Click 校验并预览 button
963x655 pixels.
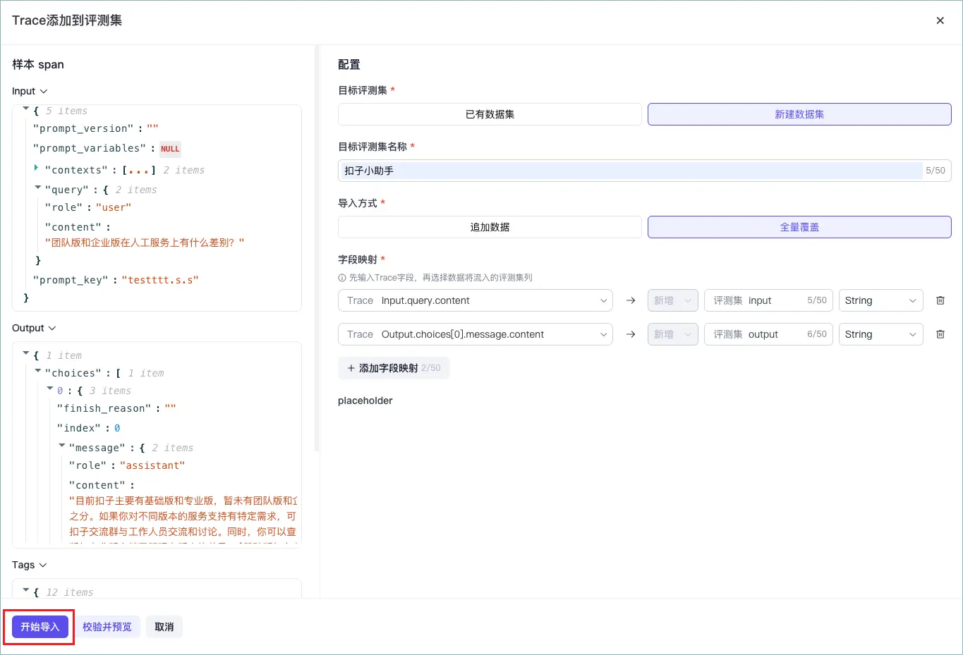tap(107, 627)
